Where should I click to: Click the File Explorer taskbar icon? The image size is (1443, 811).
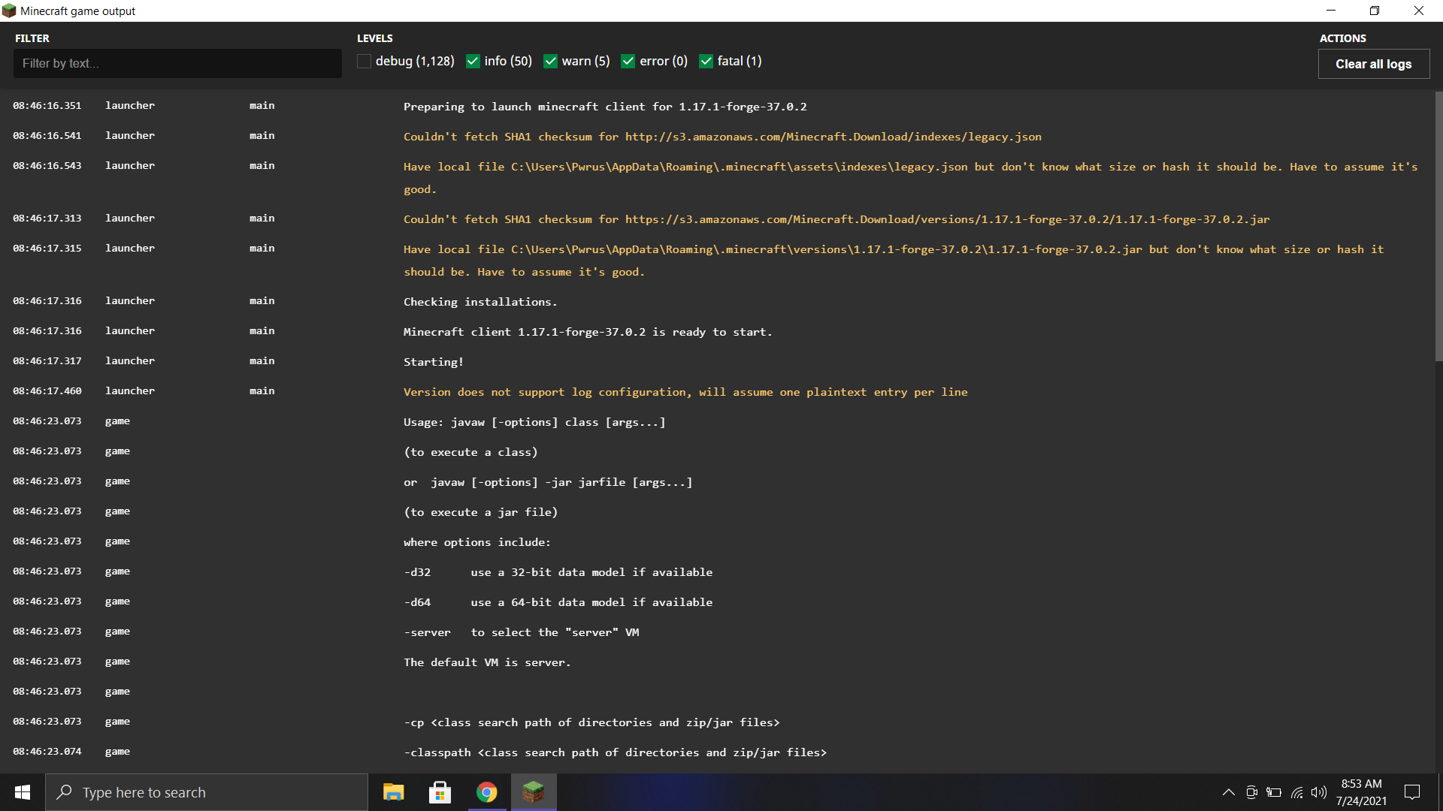point(394,791)
